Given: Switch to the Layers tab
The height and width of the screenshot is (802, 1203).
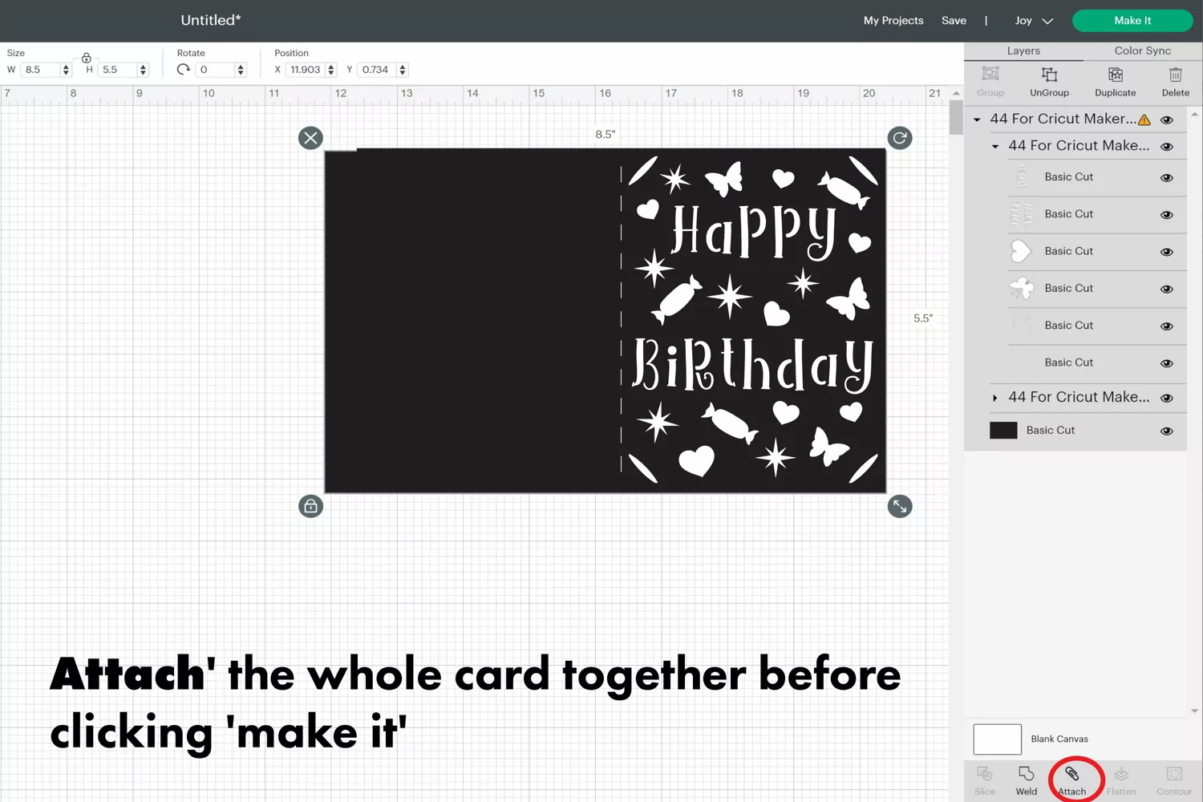Looking at the screenshot, I should pyautogui.click(x=1023, y=51).
